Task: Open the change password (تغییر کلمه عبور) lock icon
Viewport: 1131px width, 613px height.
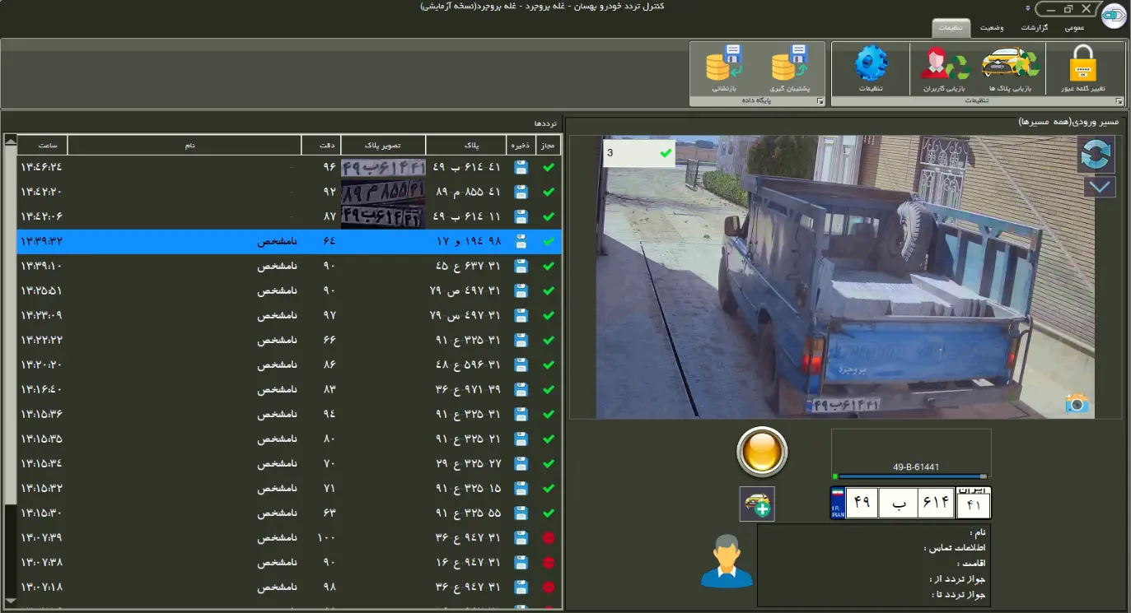Action: click(x=1082, y=65)
